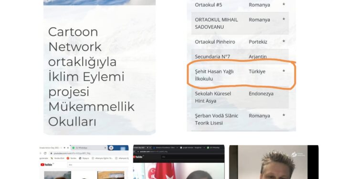Click the YouTube logo in the dark browser
This screenshot has width=358, height=179.
[137, 157]
